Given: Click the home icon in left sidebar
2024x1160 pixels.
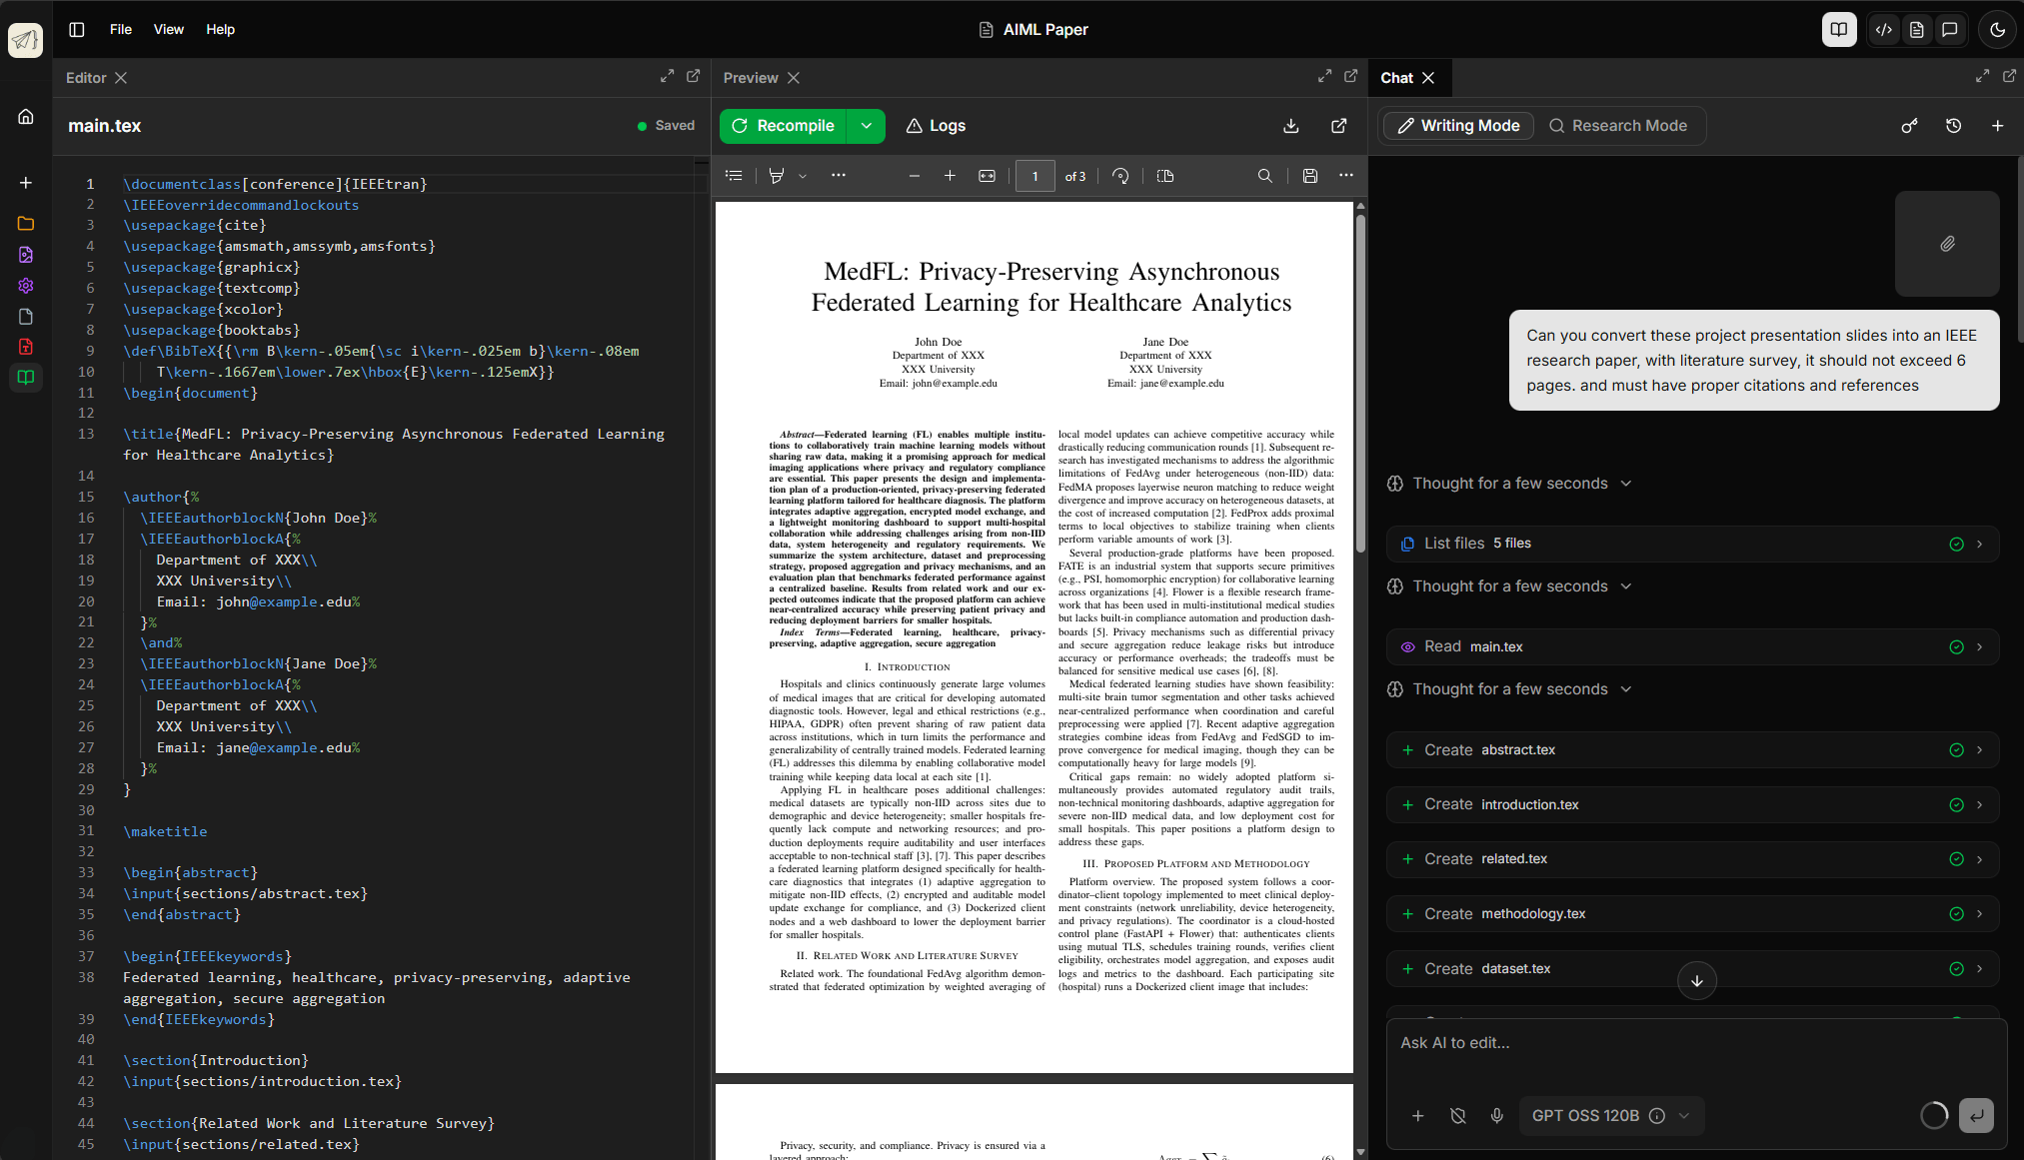Looking at the screenshot, I should tap(26, 117).
